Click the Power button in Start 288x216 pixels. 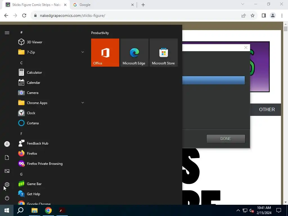pos(7,198)
